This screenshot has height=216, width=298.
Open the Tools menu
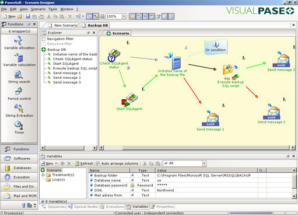[52, 9]
